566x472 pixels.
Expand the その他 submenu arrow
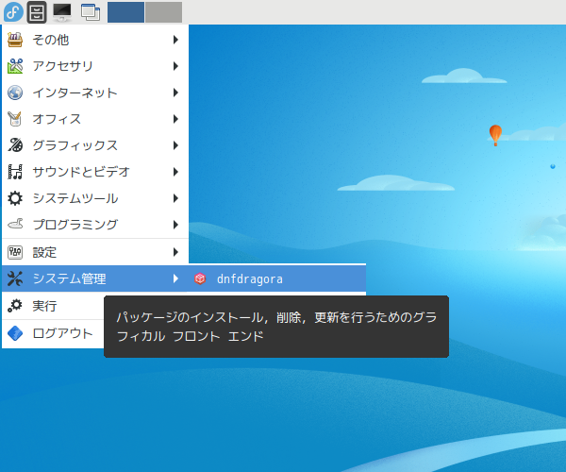point(175,40)
